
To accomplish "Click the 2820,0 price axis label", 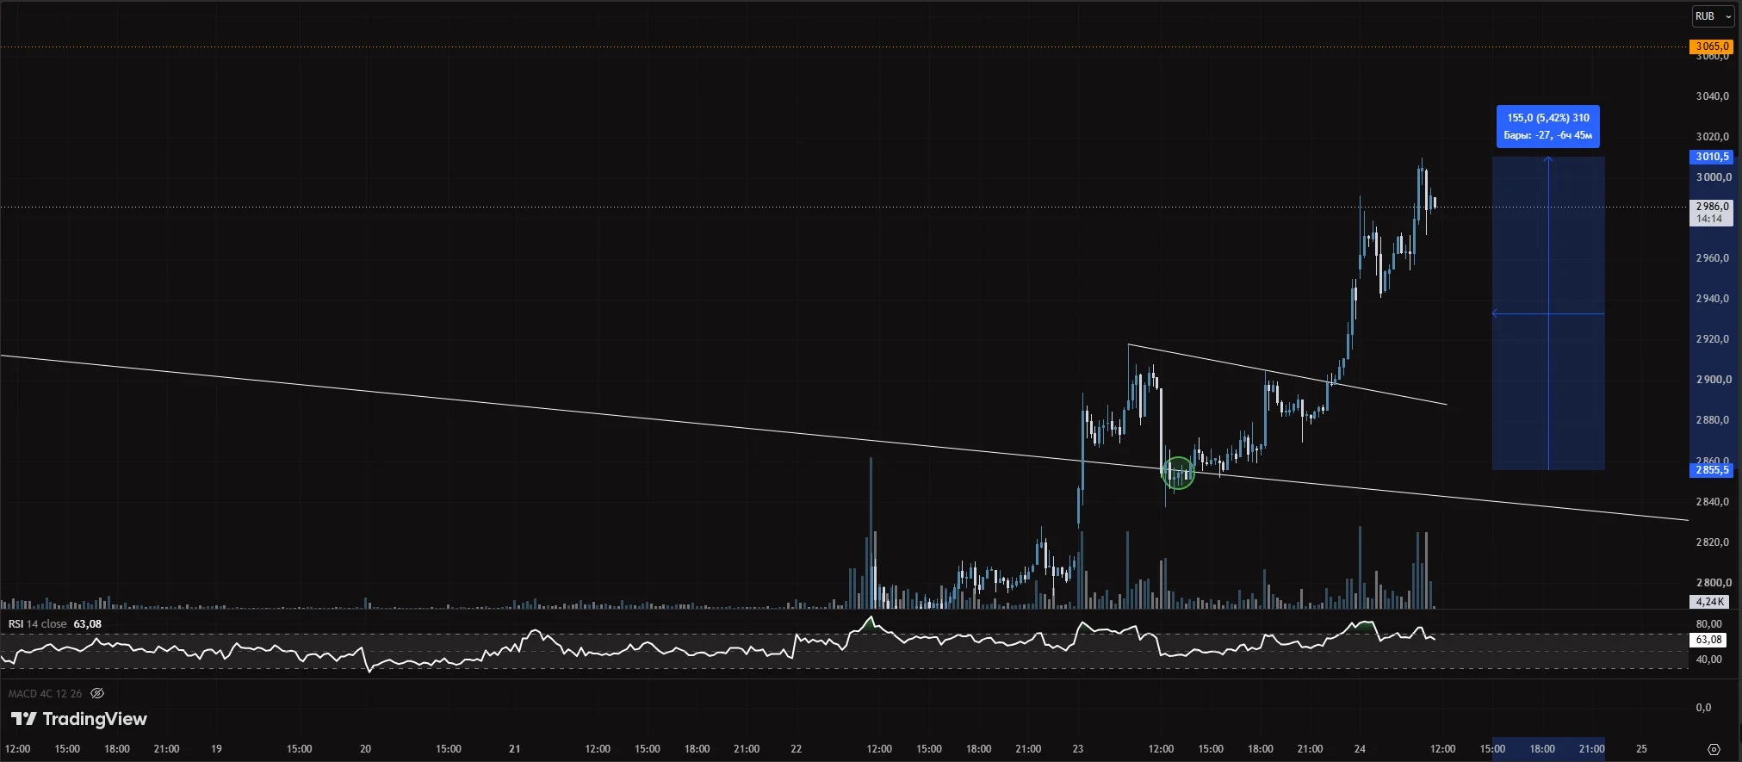I will click(1713, 542).
